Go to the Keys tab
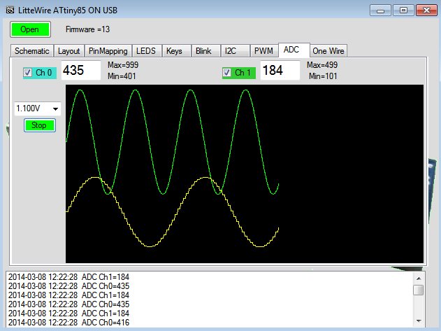 pyautogui.click(x=174, y=51)
